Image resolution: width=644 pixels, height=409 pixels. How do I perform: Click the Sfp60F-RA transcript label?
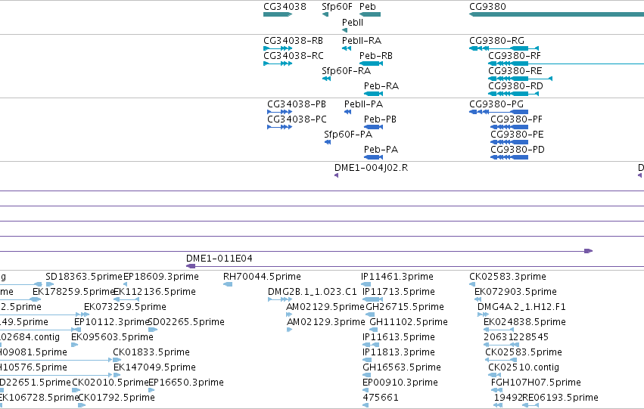tap(347, 71)
